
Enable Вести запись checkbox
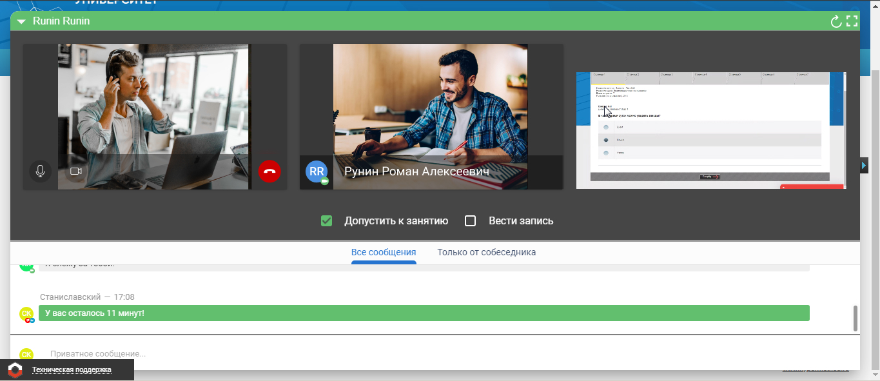471,221
